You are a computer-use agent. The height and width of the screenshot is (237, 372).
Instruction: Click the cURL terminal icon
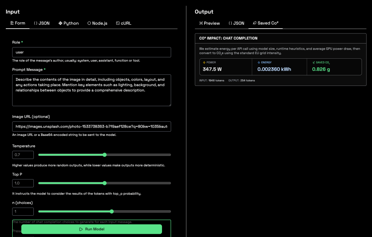coord(118,23)
